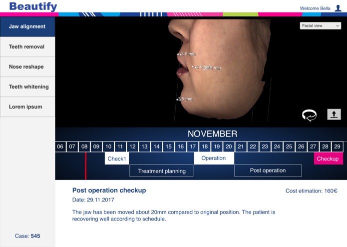Image resolution: width=347 pixels, height=247 pixels.
Task: Open the Checkup timeline event
Action: 329,158
